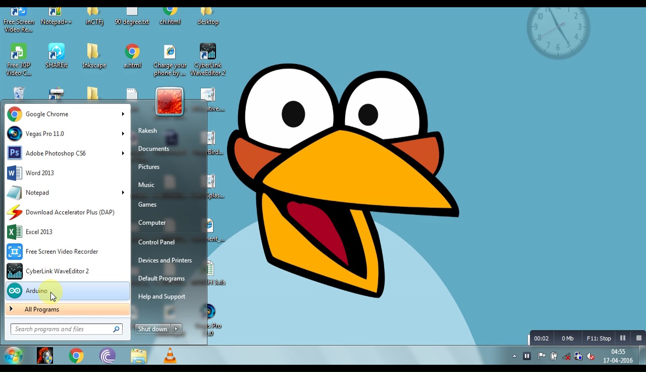
Task: Select Inkscape folder on desktop
Action: (94, 56)
